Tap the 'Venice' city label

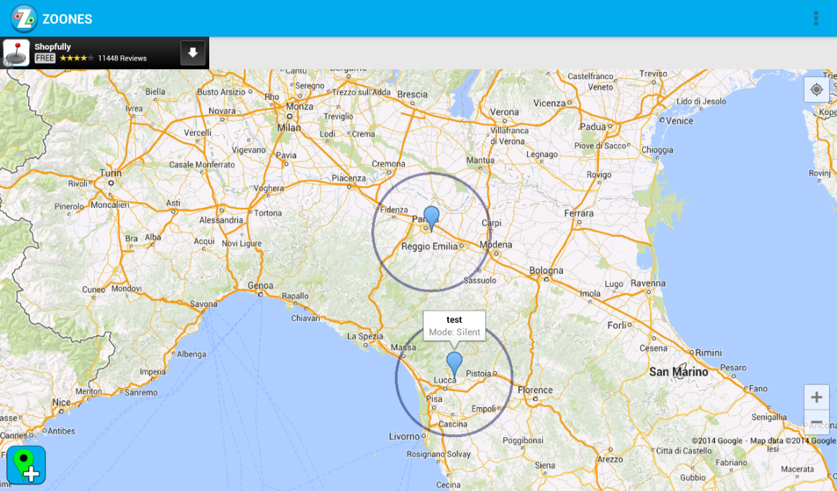679,121
